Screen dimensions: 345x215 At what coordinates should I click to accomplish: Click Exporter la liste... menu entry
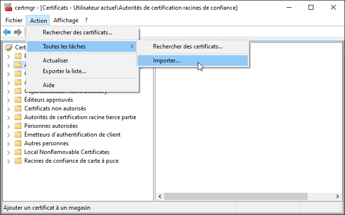[x=64, y=71]
